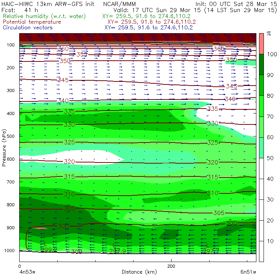
Task: Click the '900' pressure axis label
Action: [11, 228]
